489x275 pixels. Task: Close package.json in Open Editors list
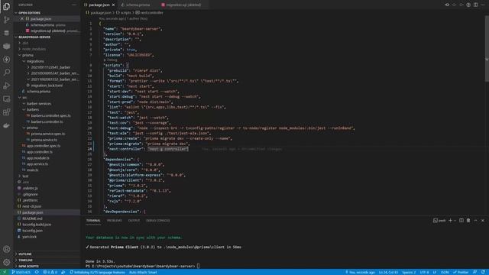coord(22,18)
